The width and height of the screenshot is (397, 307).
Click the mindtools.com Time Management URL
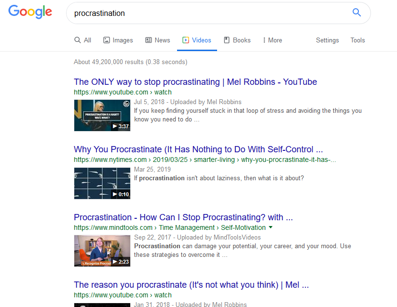[x=170, y=227]
